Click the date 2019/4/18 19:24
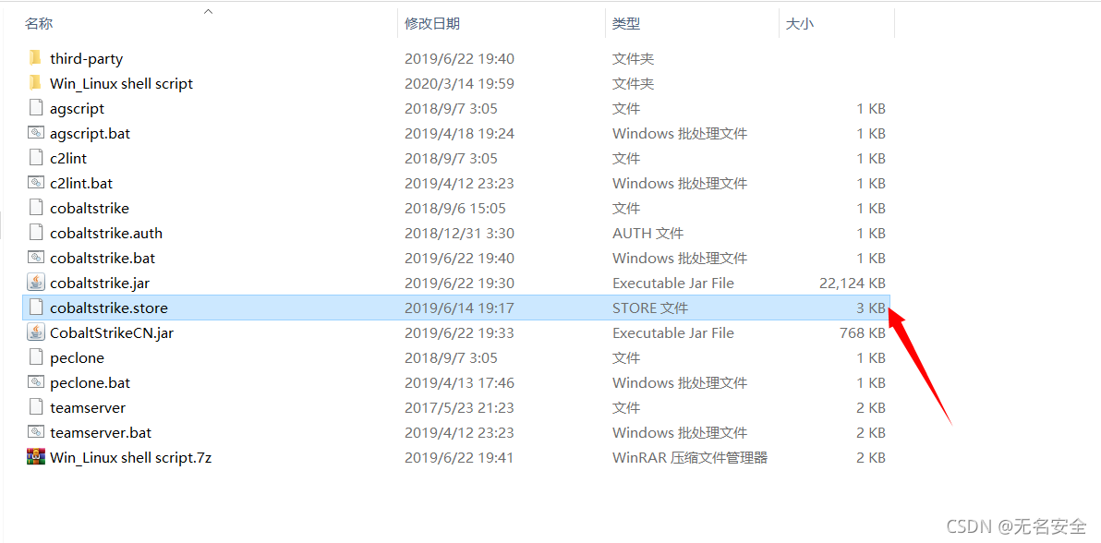Screen dimensions: 1101x543 (x=459, y=134)
